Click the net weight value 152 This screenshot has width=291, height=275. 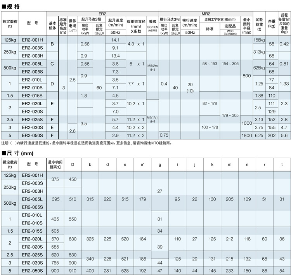click(x=272, y=120)
